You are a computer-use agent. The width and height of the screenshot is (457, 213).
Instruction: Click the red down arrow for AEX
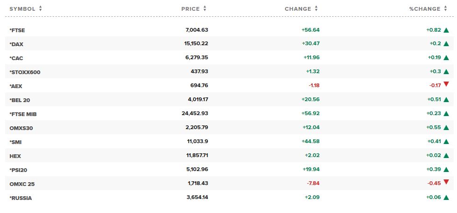(x=446, y=84)
